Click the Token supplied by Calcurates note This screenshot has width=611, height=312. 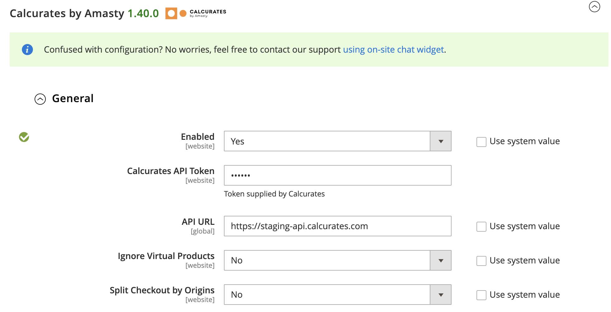point(274,194)
